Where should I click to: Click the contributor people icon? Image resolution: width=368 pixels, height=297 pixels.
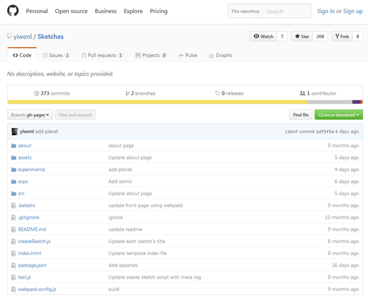[x=302, y=93]
